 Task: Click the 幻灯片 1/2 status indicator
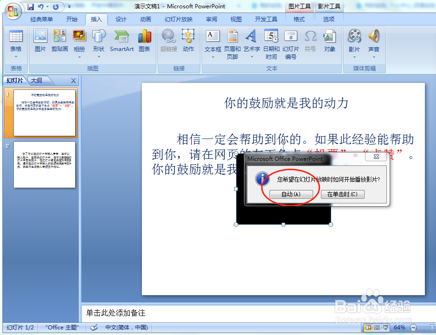tap(20, 328)
